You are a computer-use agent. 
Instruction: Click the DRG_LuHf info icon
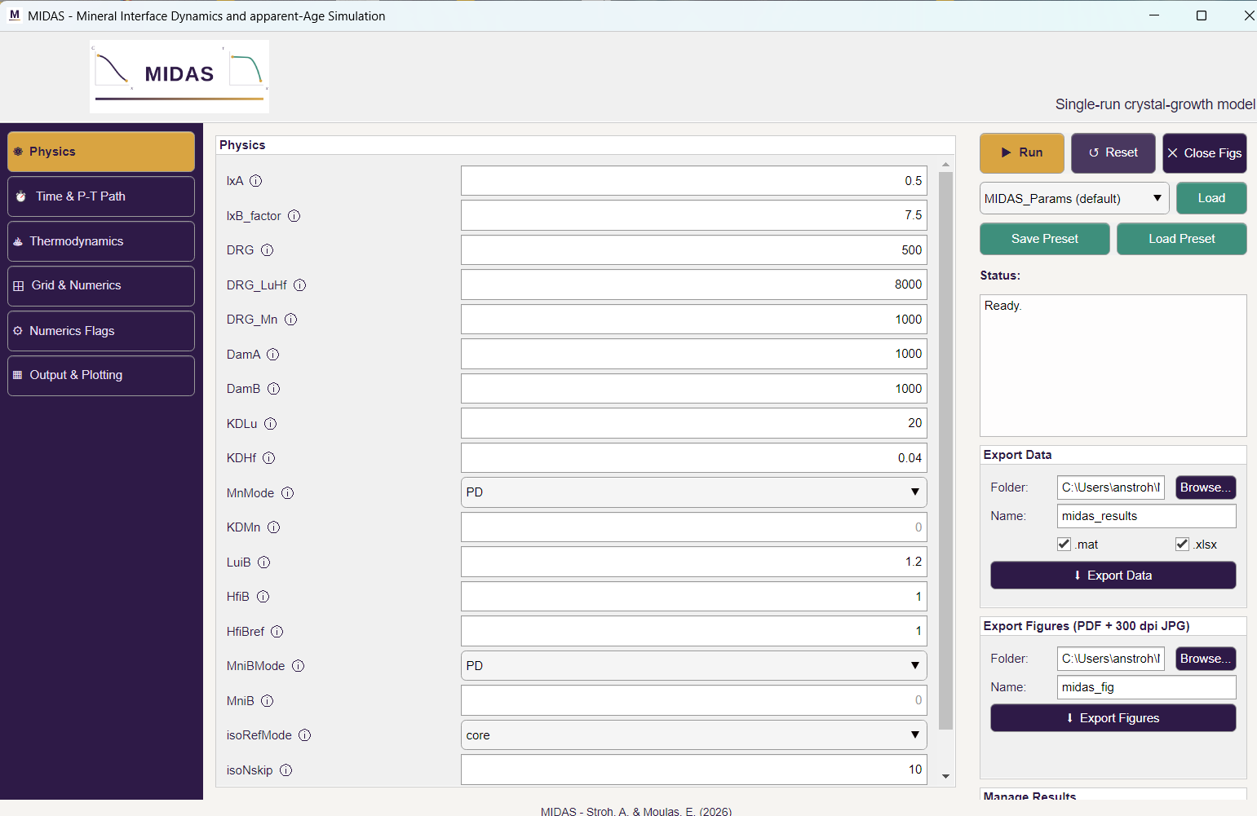[x=299, y=285]
